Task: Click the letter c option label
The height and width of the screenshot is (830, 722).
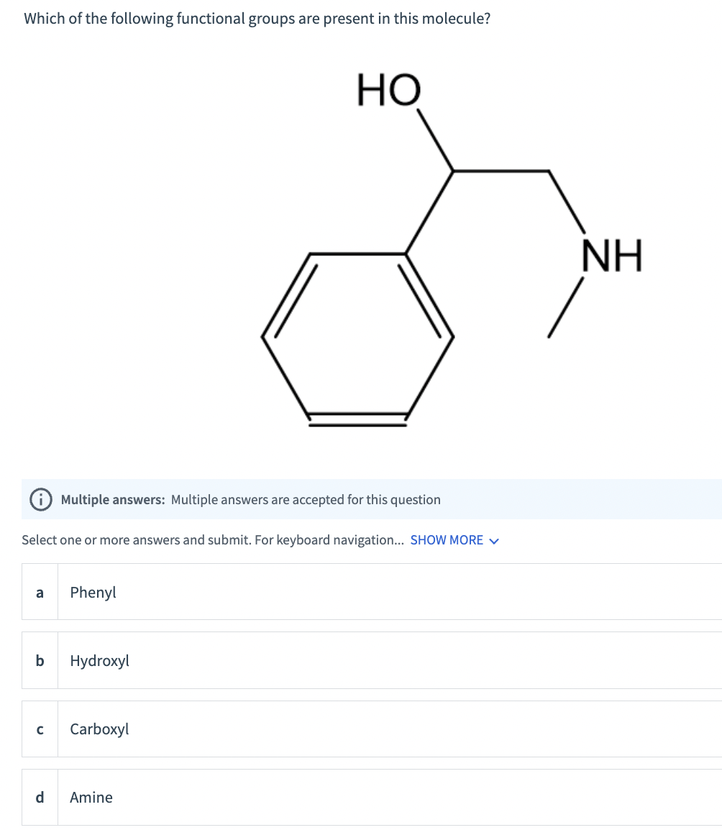Action: 40,729
